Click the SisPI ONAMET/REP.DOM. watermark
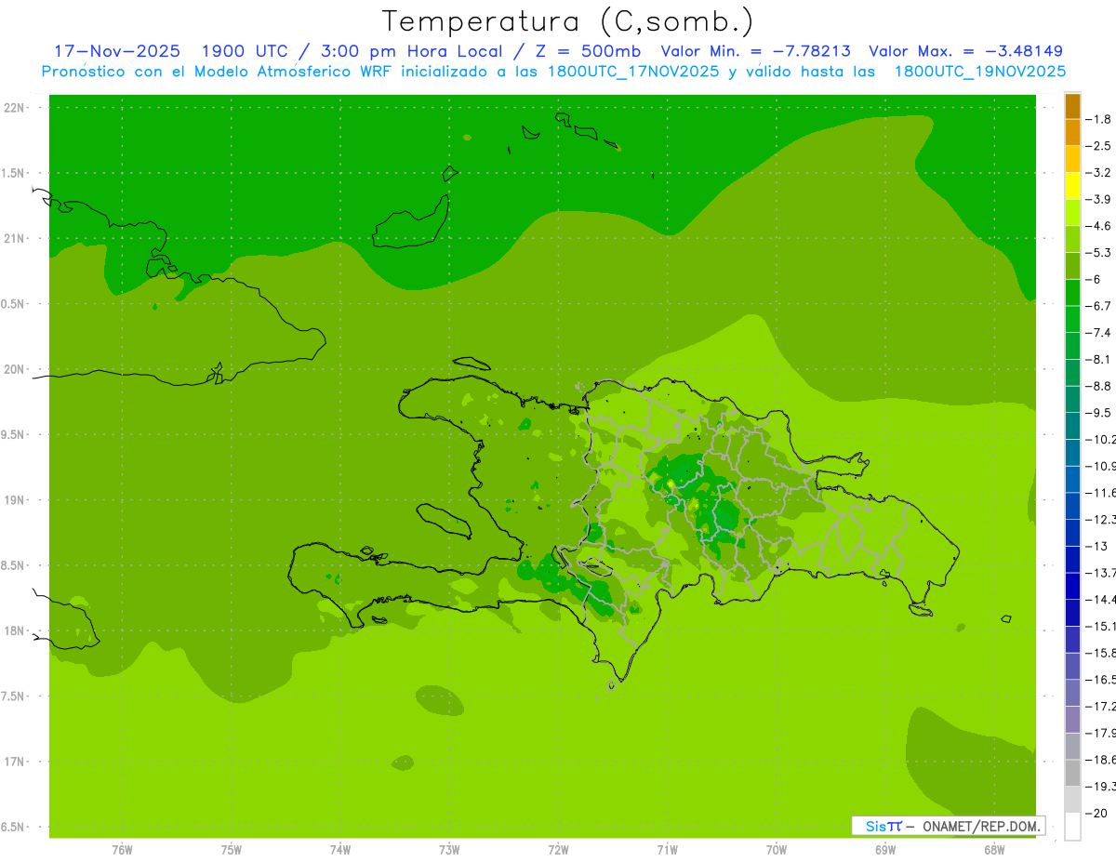 pos(949,826)
